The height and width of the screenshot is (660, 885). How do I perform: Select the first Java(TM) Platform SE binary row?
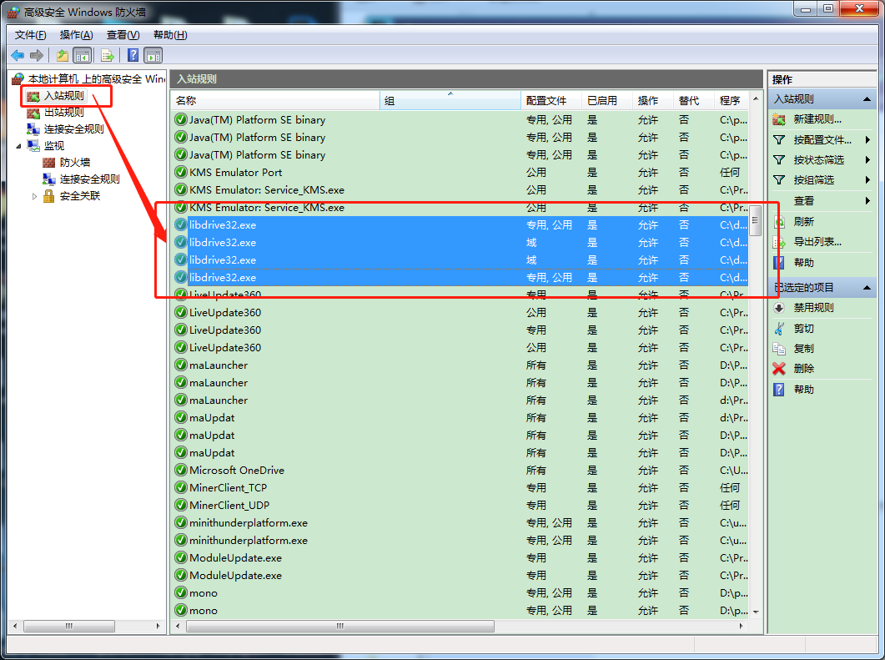[460, 119]
